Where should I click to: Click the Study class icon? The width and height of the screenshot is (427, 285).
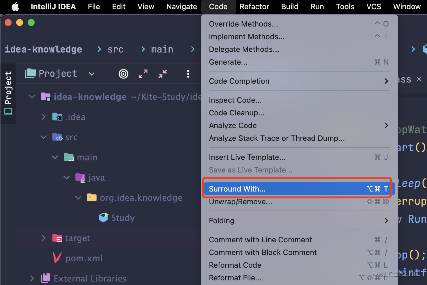tap(103, 218)
